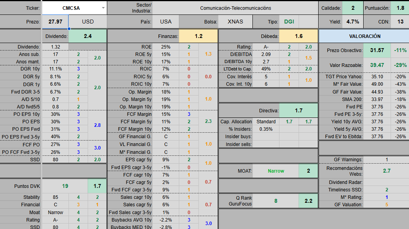Open the ticker dropdown arrow
Viewport: 409px width, 229px height.
point(103,8)
